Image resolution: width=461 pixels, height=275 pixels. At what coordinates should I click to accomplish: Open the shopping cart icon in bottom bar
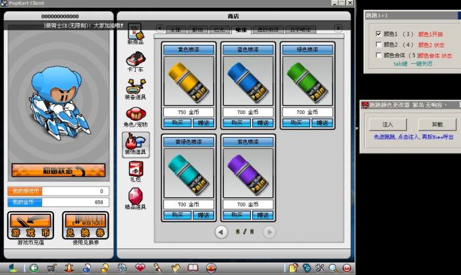52,268
